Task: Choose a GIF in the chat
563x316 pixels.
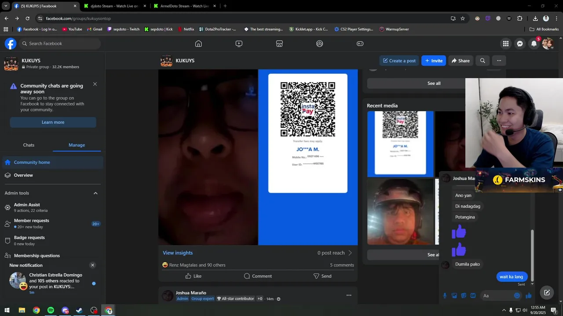Action: tap(473, 296)
